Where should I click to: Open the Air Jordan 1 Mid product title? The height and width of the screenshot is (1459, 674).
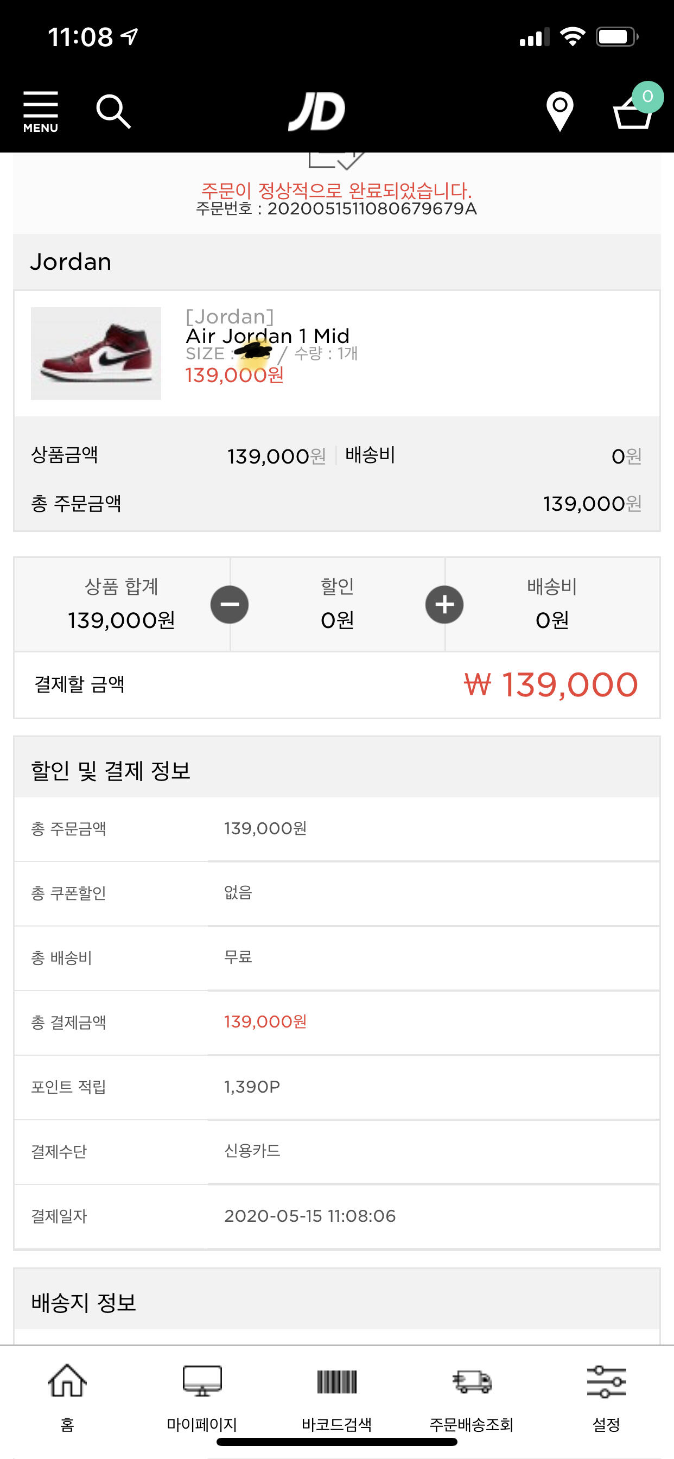click(268, 336)
